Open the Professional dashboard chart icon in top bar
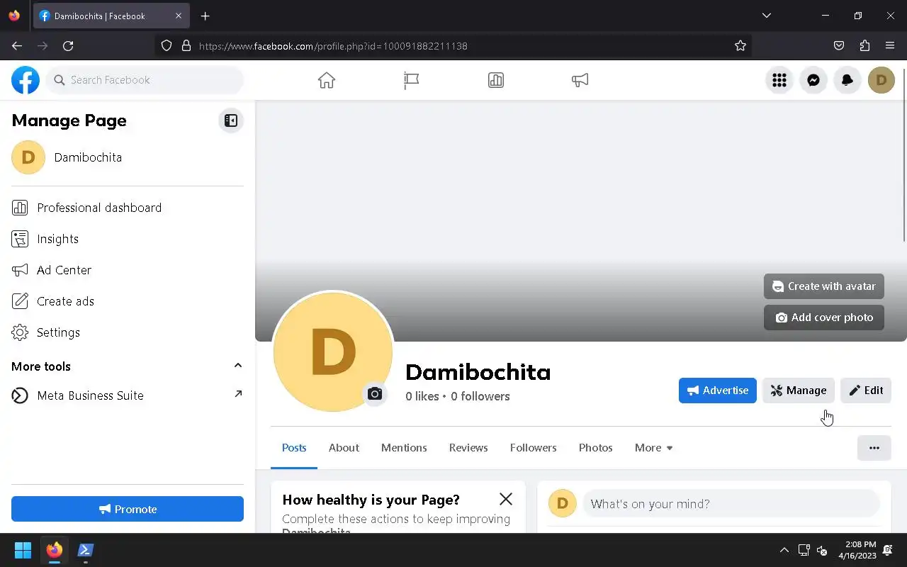The height and width of the screenshot is (567, 907). [496, 80]
